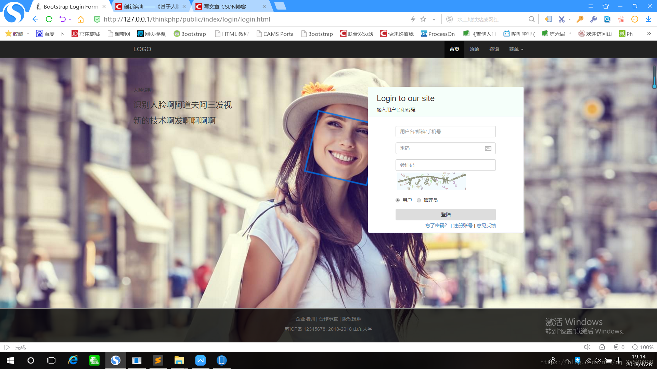The image size is (657, 369).
Task: Select the 管理员 radio button
Action: pos(419,200)
